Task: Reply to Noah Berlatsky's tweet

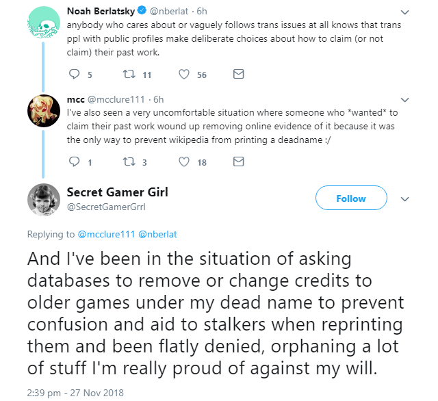Action: tap(75, 75)
